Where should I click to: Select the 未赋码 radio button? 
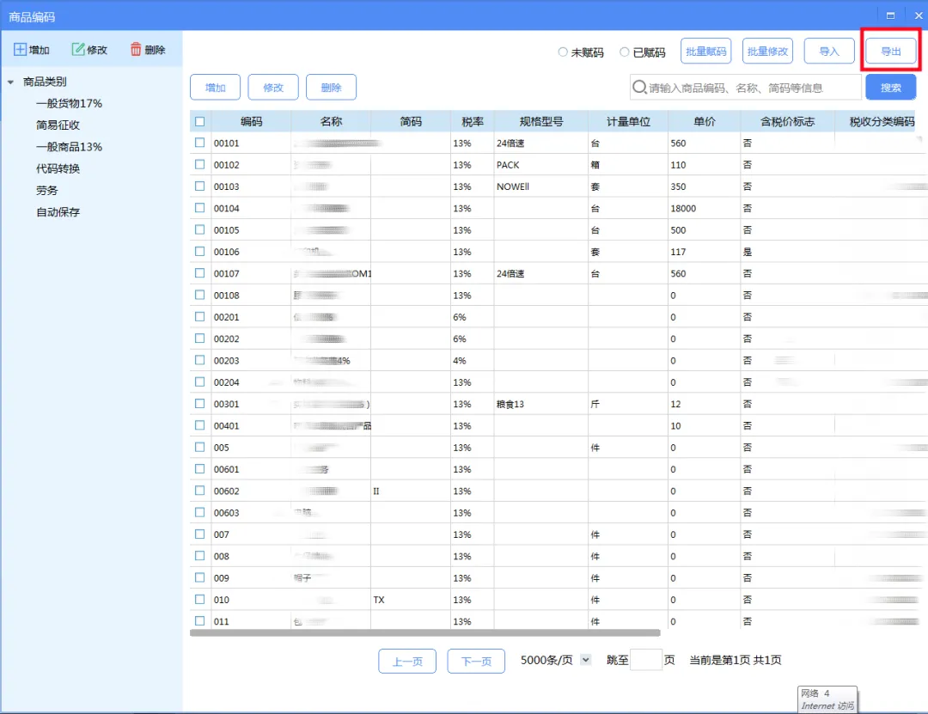point(563,52)
